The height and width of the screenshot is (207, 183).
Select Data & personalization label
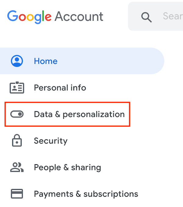coord(79,114)
